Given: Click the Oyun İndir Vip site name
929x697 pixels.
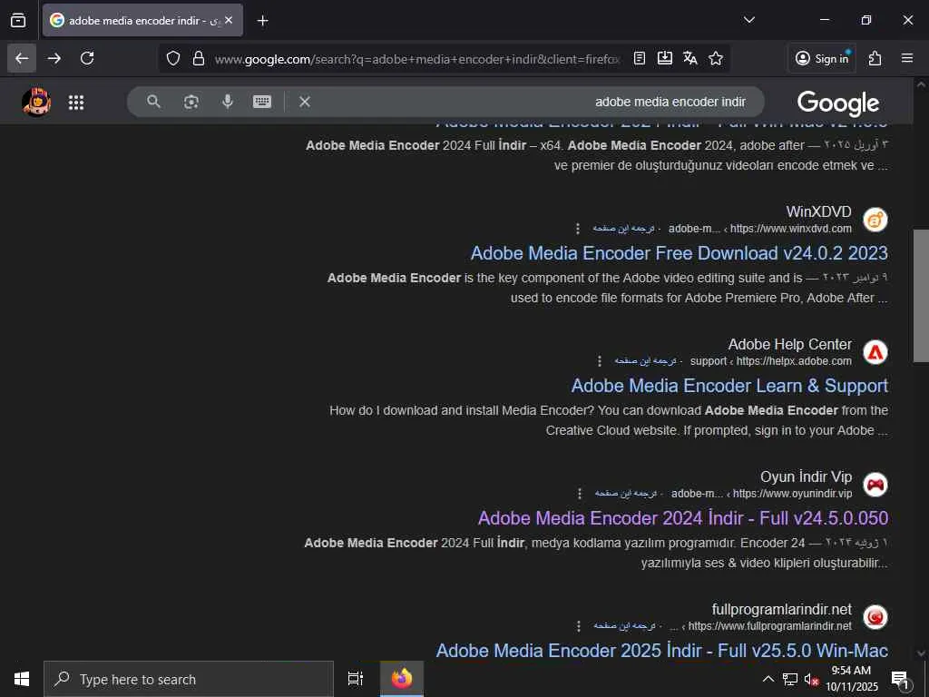Looking at the screenshot, I should click(x=806, y=476).
